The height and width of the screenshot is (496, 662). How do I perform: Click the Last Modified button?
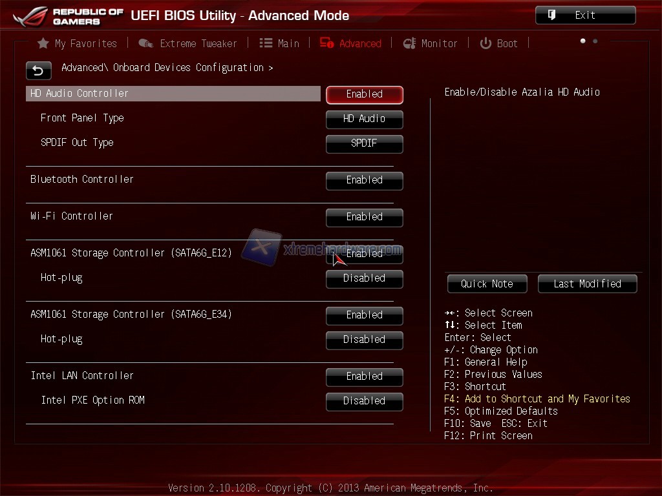click(x=587, y=284)
